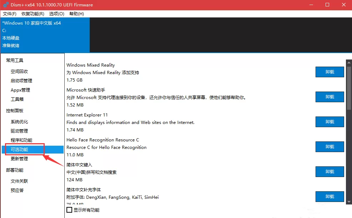Select the Windows 10 家庭中文版 x64 image tile
This screenshot has width=352, height=218.
[45, 35]
